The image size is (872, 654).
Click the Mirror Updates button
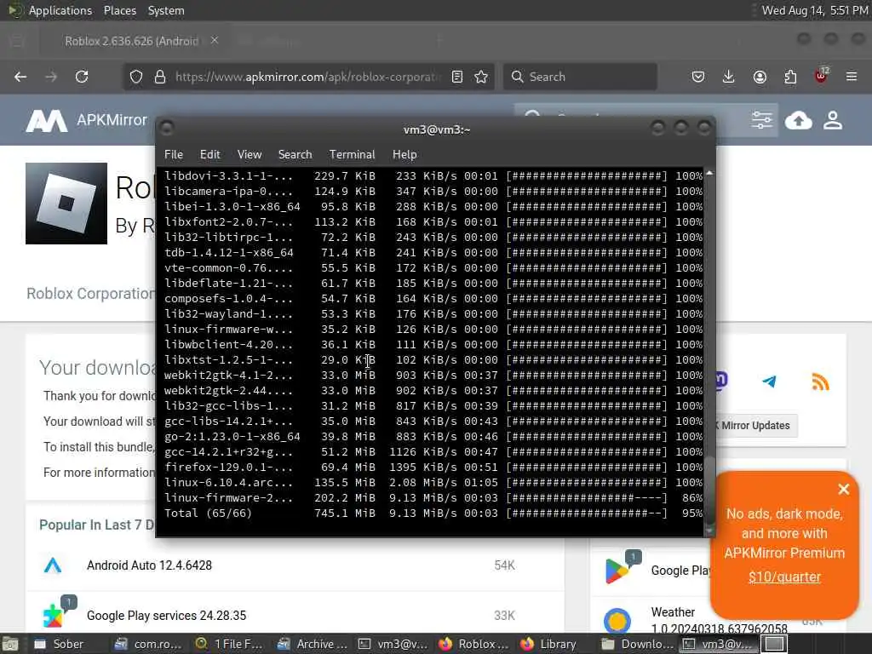755,426
